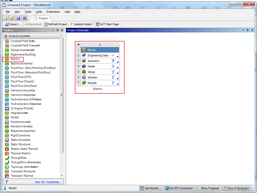The image size is (257, 193).
Task: Click No DPS Connection button
Action: 180,188
